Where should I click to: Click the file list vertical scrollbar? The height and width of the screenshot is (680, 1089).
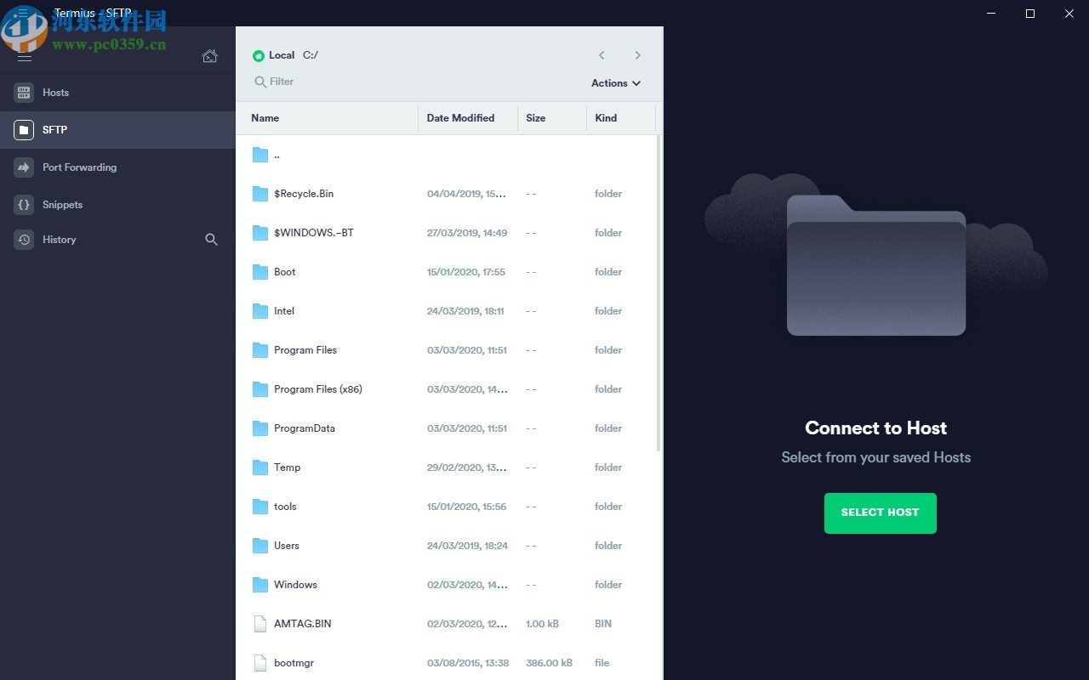(659, 293)
